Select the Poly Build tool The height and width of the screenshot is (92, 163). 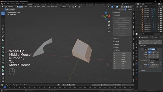(3, 67)
